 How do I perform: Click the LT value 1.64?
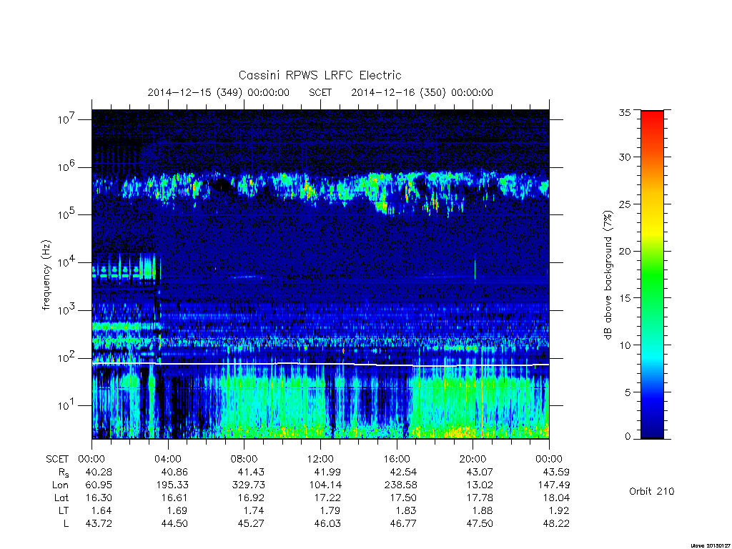[102, 510]
